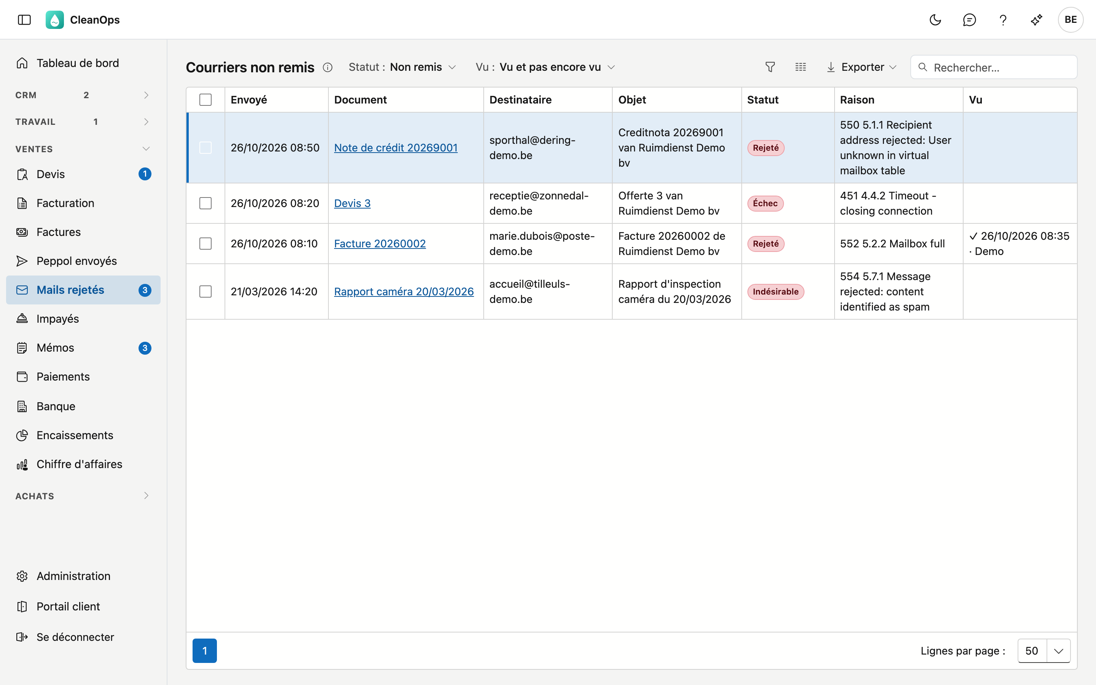Show info about Courriers non remis
The width and height of the screenshot is (1096, 685).
coord(327,67)
